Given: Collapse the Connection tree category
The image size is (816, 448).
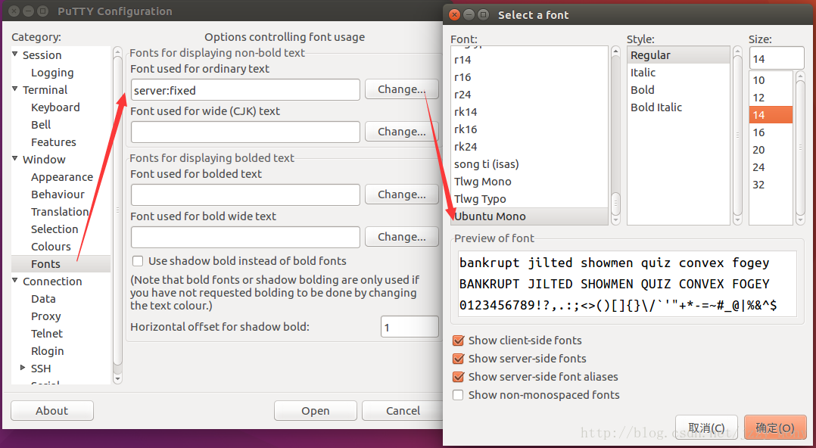Looking at the screenshot, I should (15, 281).
